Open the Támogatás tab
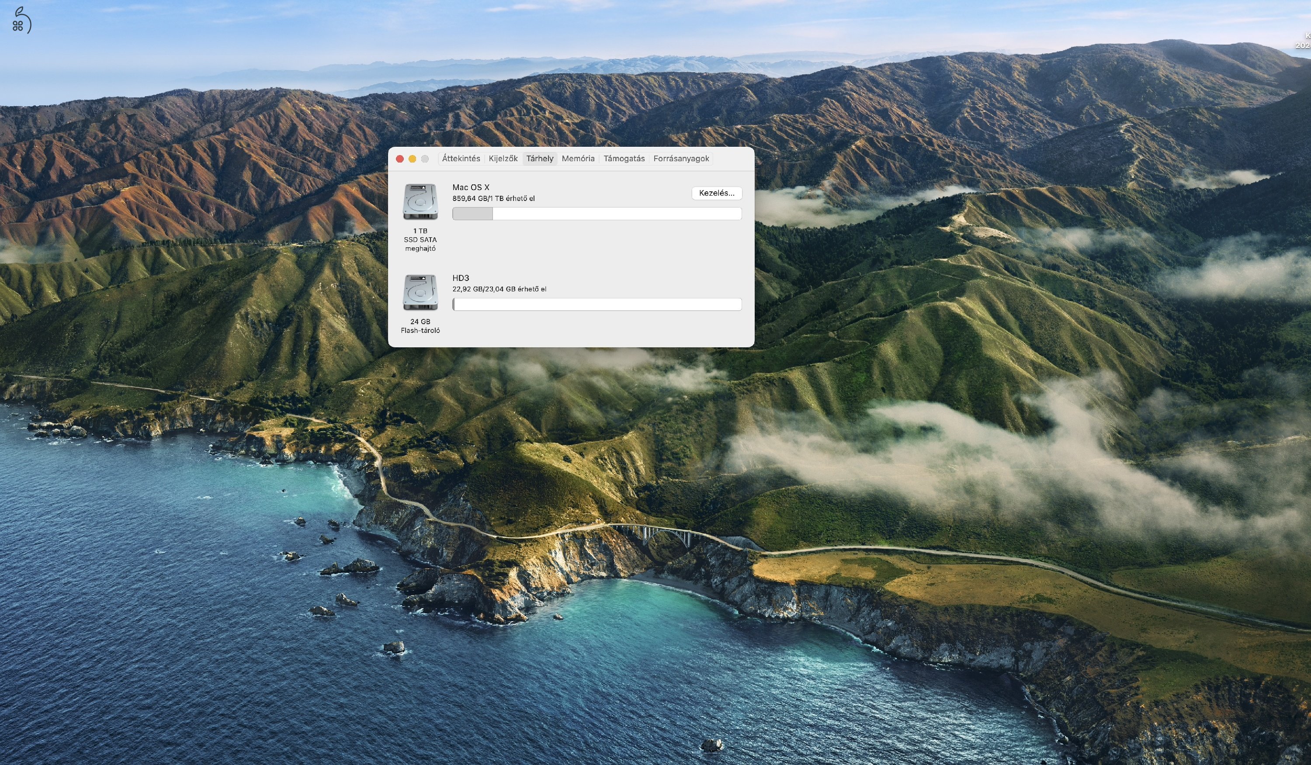The image size is (1311, 765). pyautogui.click(x=624, y=159)
